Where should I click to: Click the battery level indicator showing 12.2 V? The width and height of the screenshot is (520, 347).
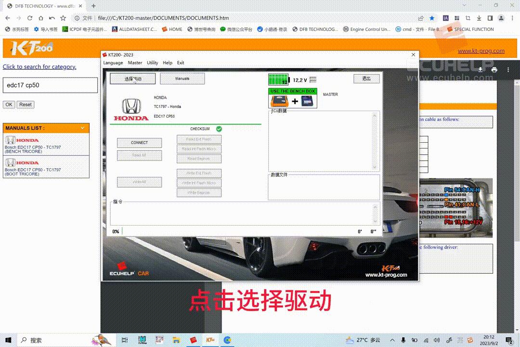click(278, 80)
